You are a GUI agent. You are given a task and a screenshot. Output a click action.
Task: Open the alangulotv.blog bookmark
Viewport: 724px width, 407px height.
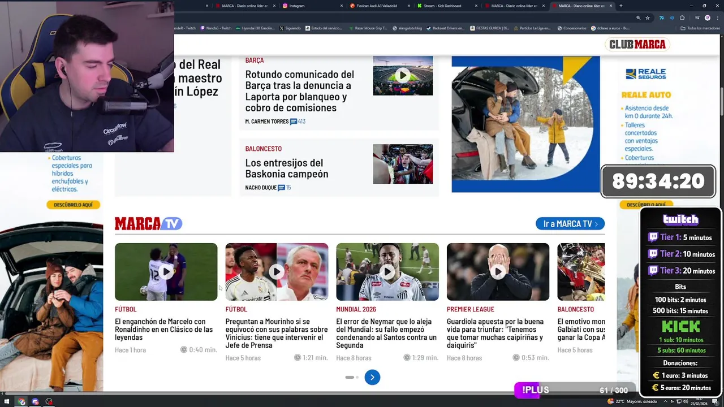pyautogui.click(x=407, y=28)
